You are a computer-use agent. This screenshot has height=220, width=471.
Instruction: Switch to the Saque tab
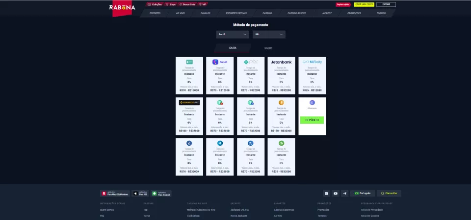click(x=268, y=48)
